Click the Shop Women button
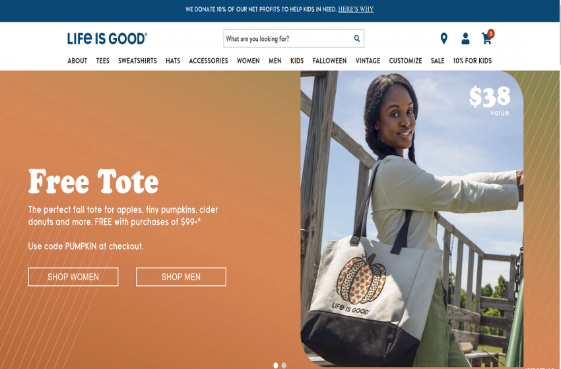 click(x=73, y=277)
